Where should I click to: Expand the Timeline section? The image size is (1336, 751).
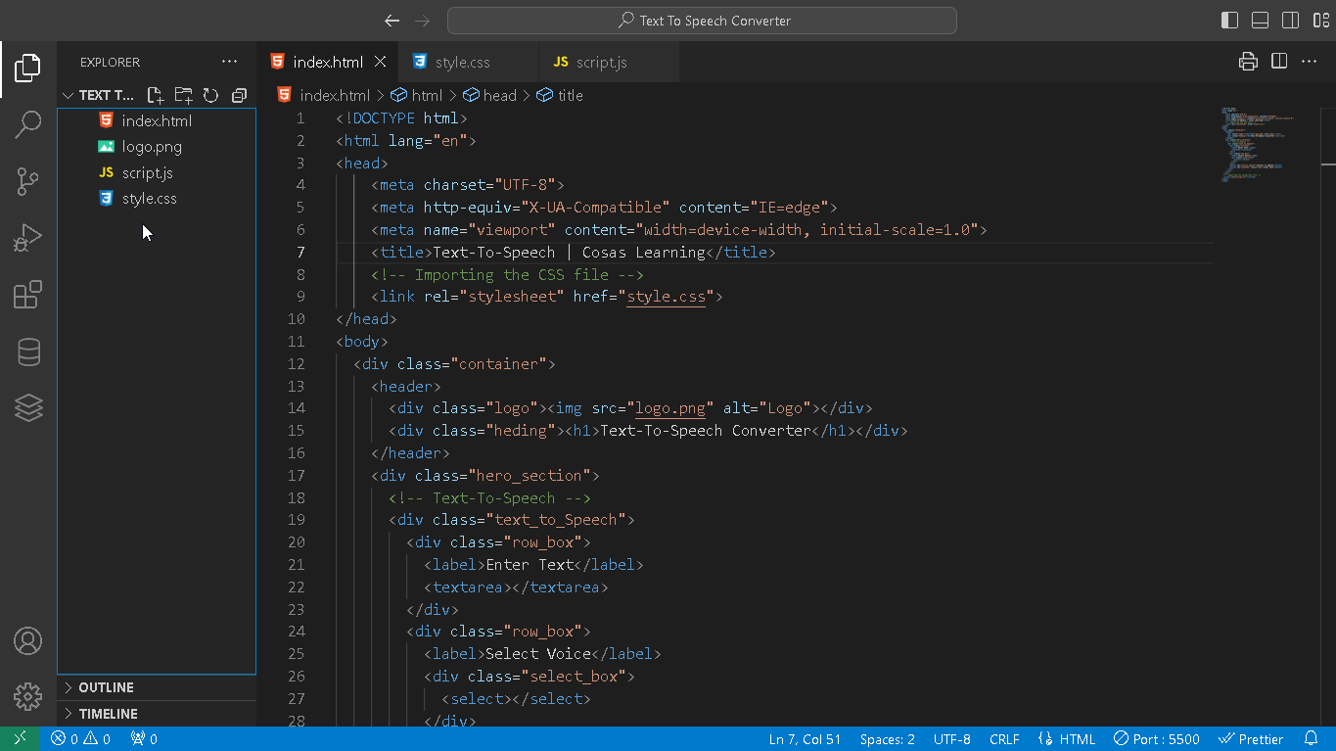pyautogui.click(x=108, y=714)
